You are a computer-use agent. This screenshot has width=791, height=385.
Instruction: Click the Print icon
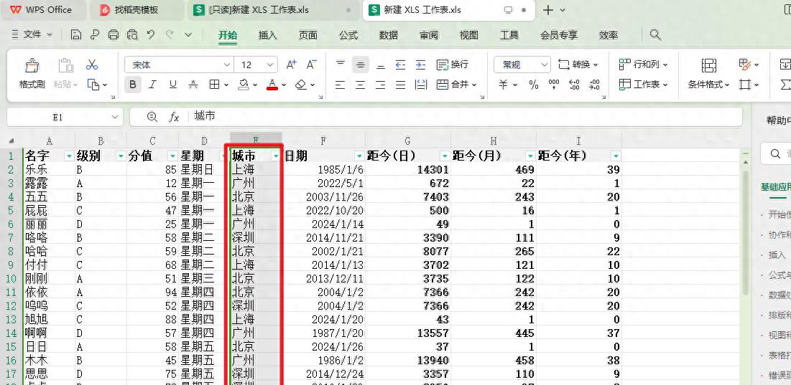[x=114, y=34]
